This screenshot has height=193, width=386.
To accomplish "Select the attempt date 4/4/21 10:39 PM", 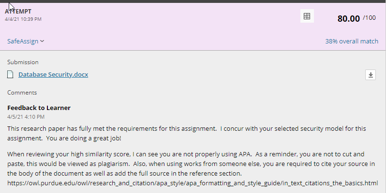I will [x=23, y=19].
